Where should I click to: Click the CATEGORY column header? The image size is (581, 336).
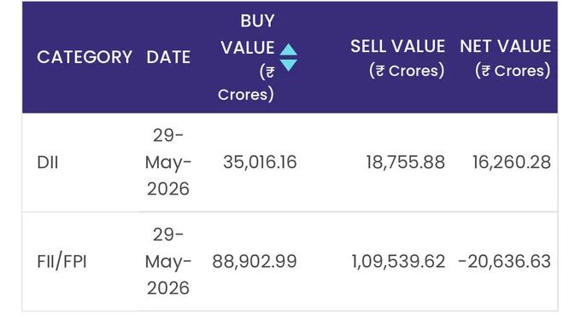[x=85, y=57]
